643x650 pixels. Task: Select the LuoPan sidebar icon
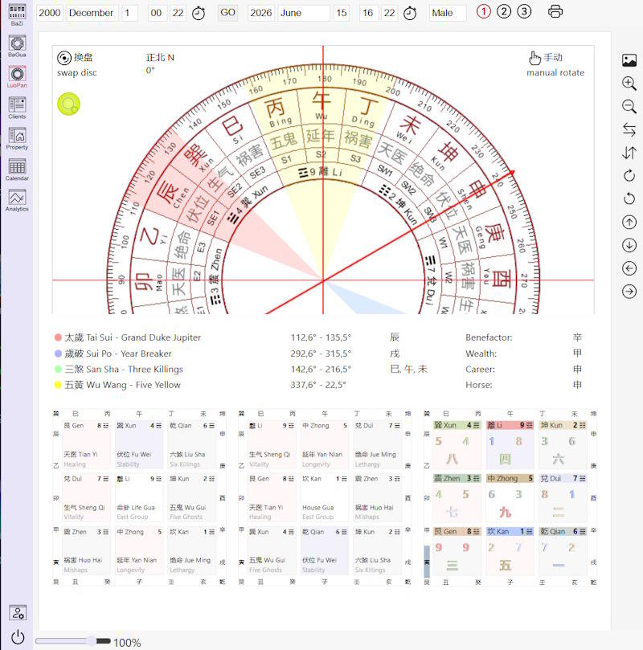tap(17, 76)
